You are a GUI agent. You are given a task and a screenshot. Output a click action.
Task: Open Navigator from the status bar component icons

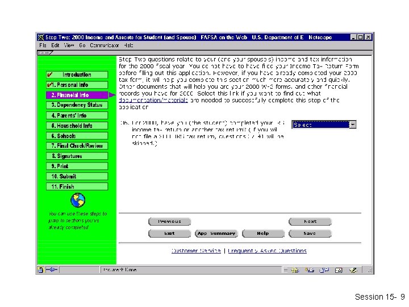pos(295,270)
